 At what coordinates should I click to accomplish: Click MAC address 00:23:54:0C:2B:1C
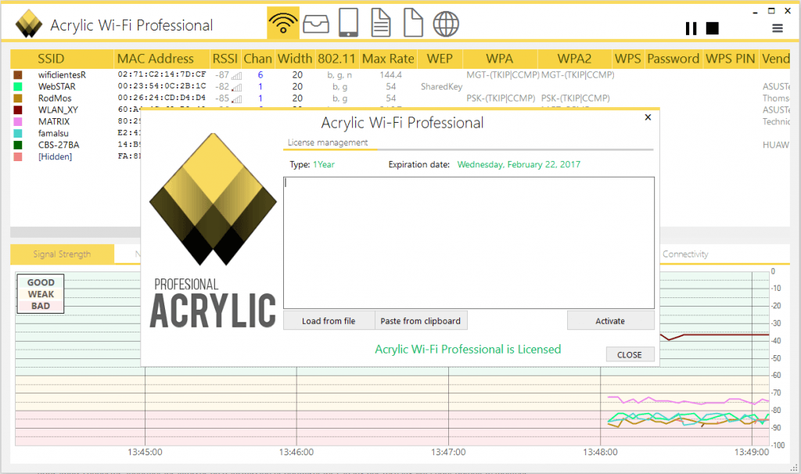(x=162, y=86)
